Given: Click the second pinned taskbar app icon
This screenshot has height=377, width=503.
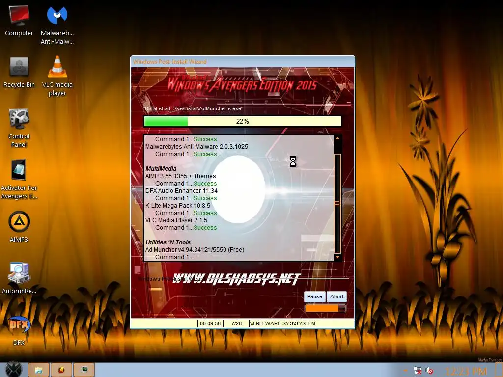Looking at the screenshot, I should click(x=61, y=370).
